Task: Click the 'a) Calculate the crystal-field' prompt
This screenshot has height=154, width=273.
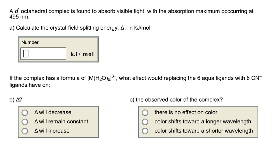Action: point(80,28)
